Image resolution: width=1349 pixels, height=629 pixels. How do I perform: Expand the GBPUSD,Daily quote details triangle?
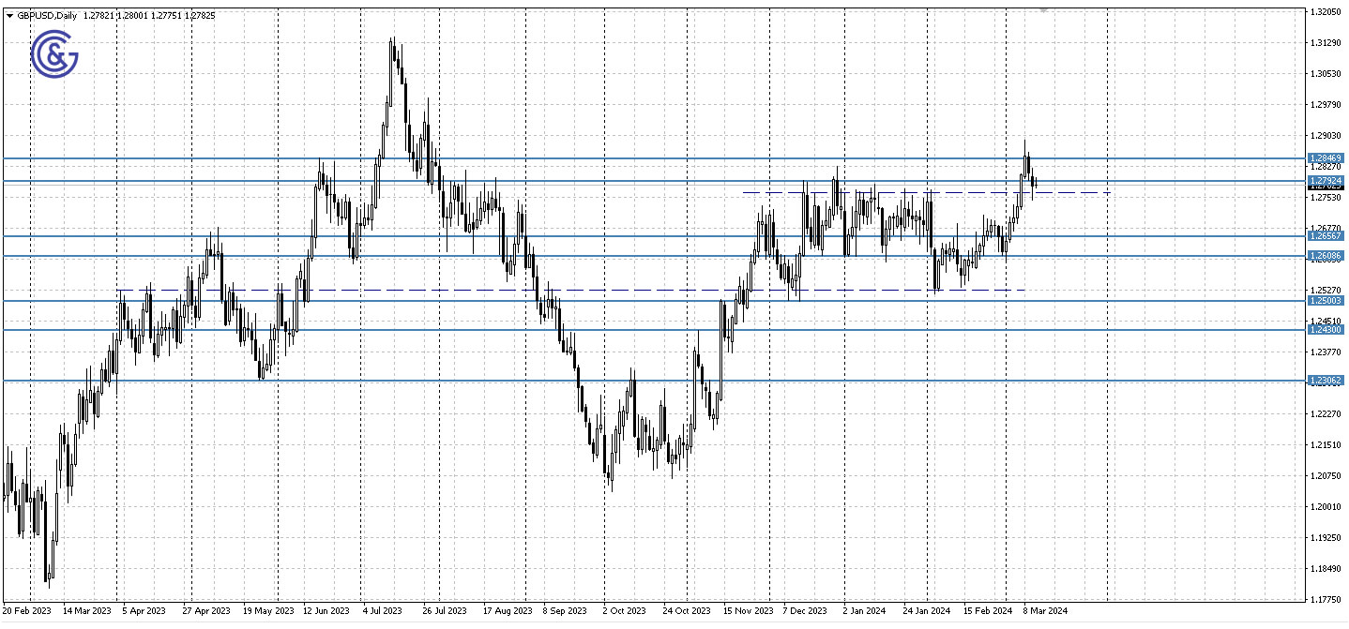[x=10, y=15]
